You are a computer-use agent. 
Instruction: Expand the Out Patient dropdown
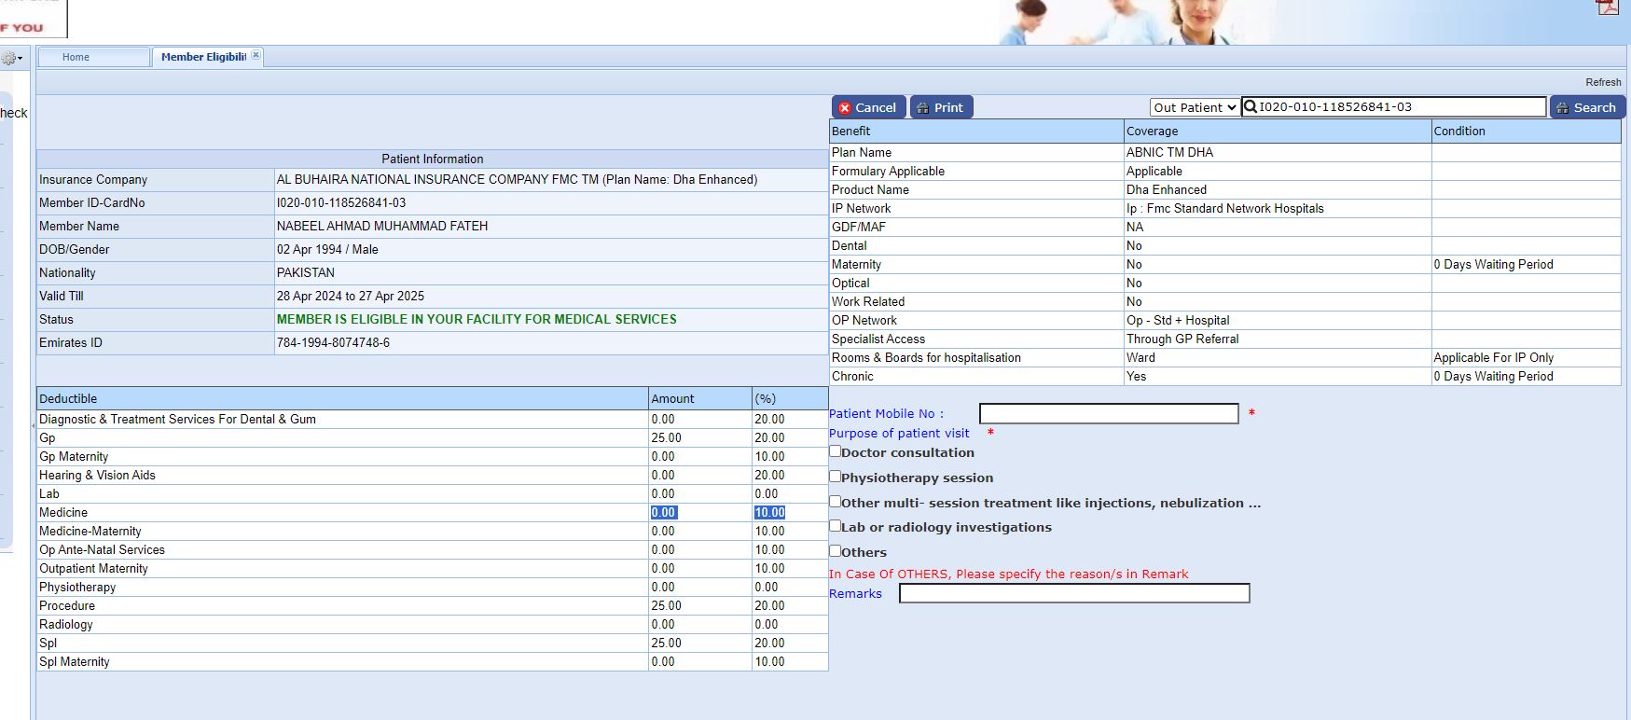click(1194, 107)
